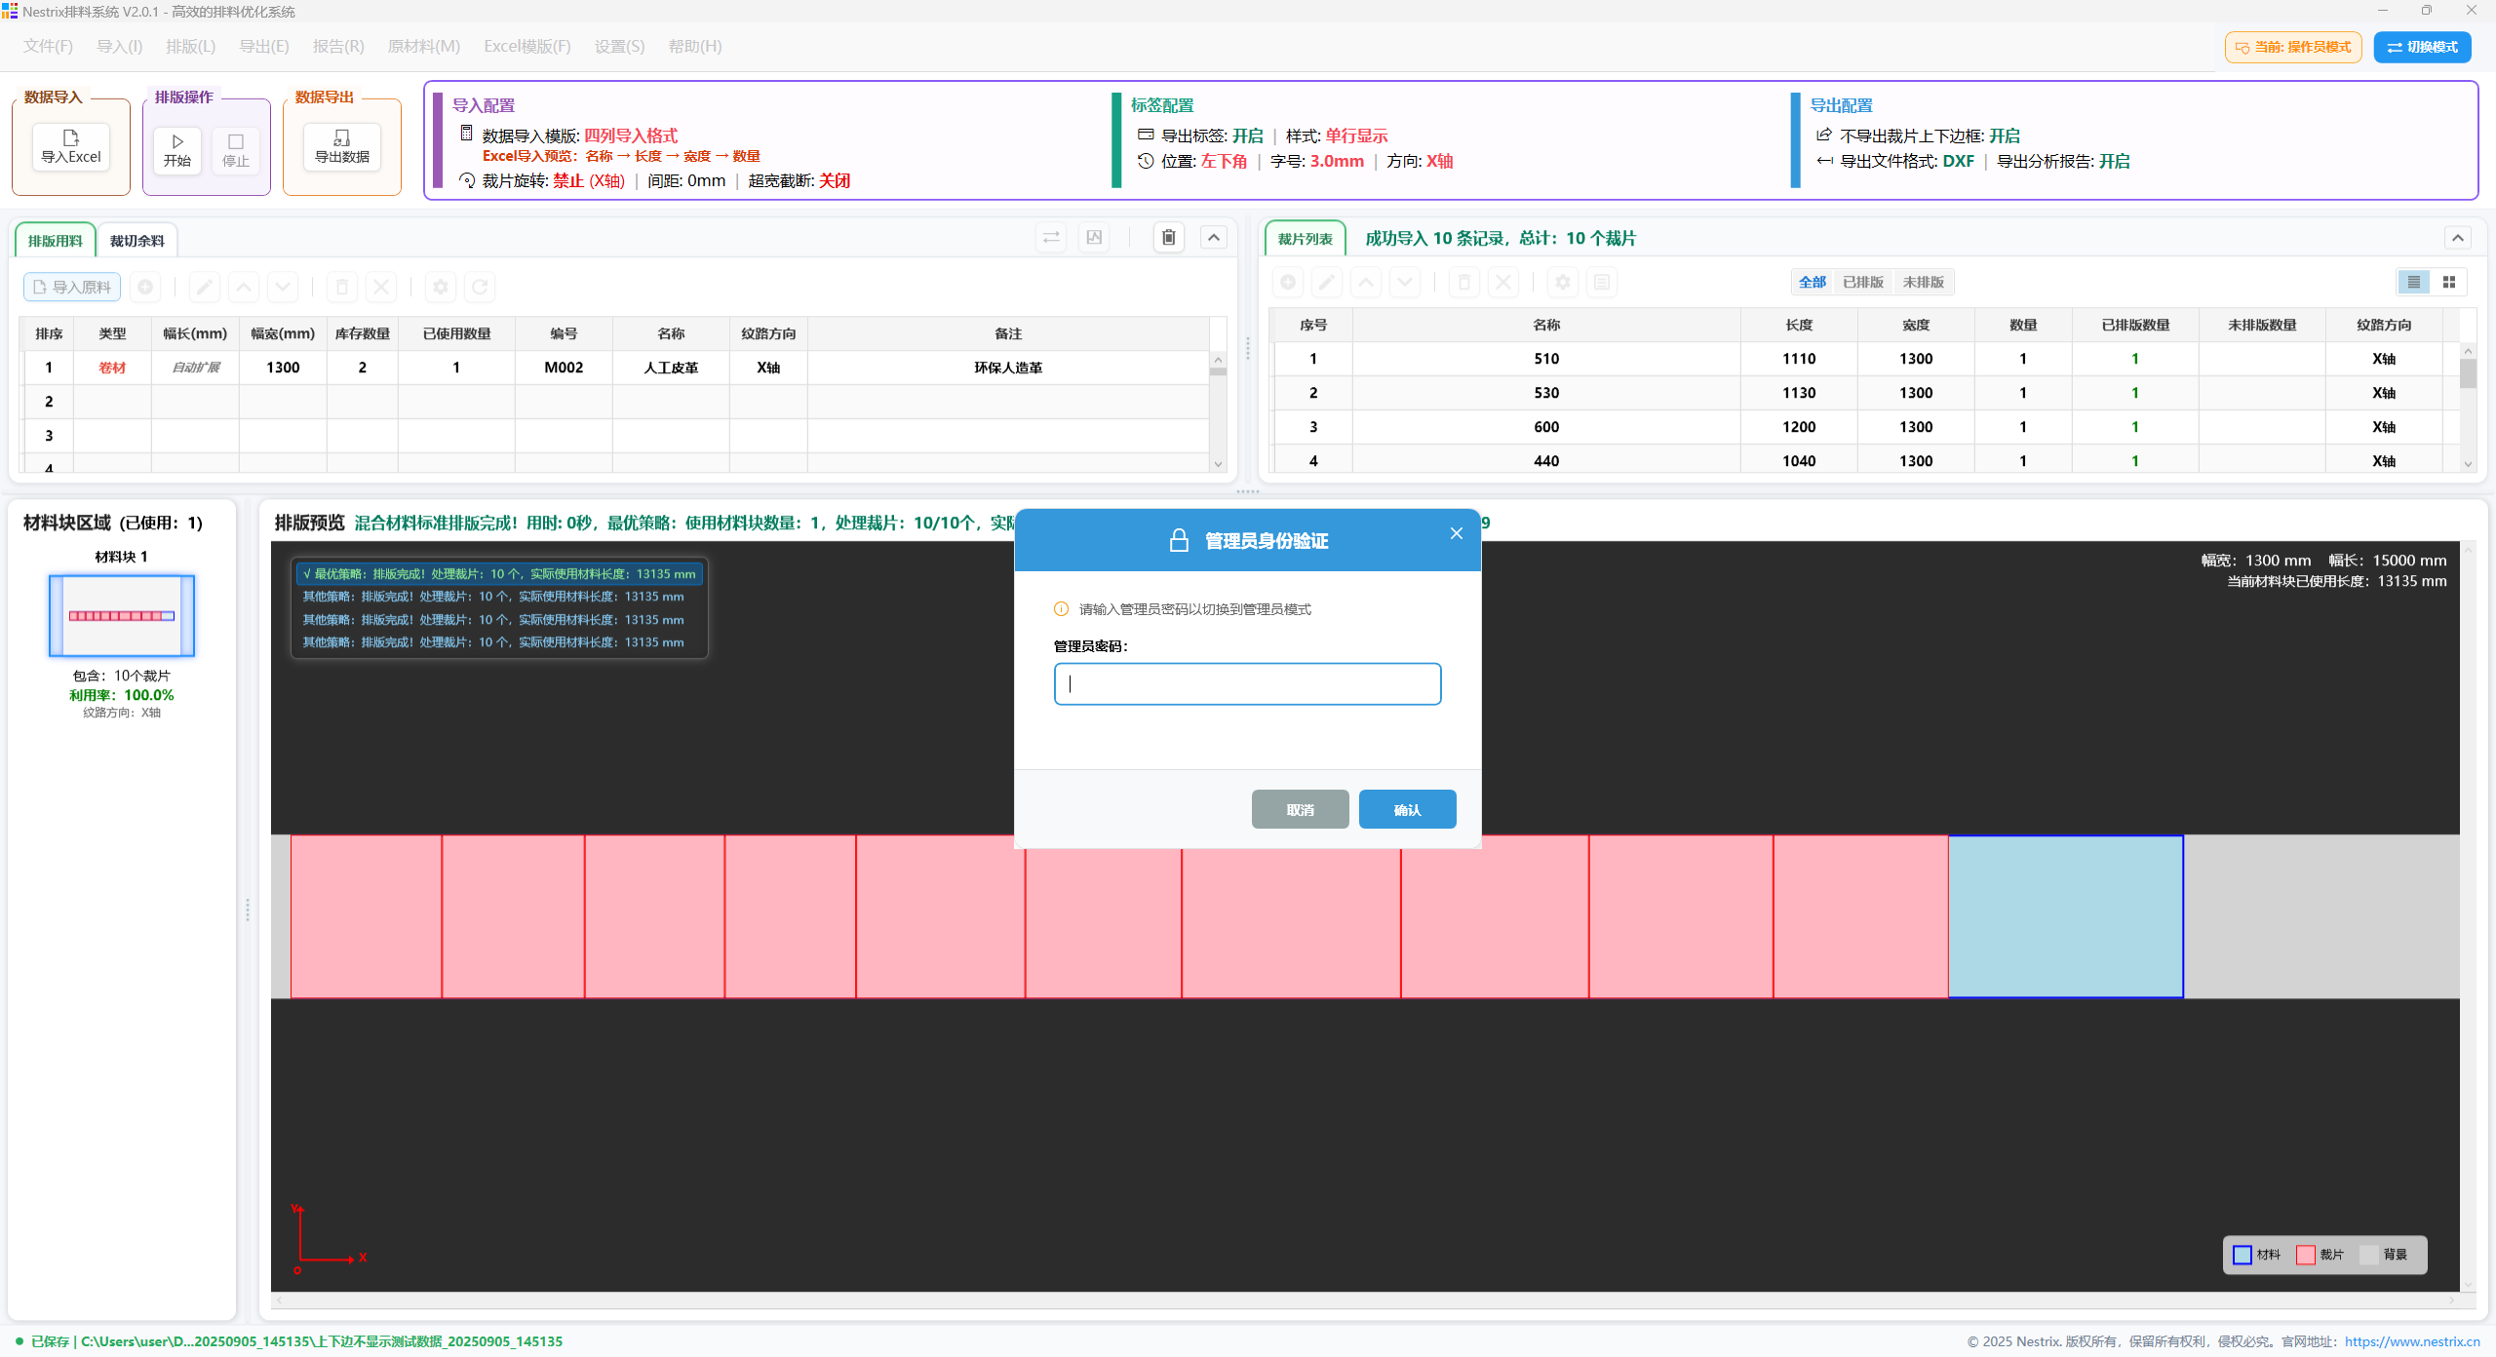
Task: Click the administrator password input field
Action: coord(1247,683)
